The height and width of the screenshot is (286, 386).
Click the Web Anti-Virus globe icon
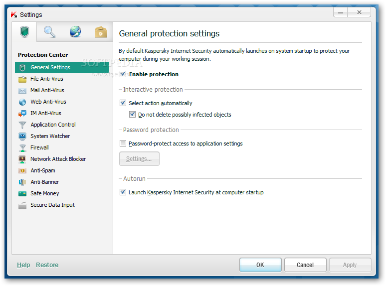22,102
